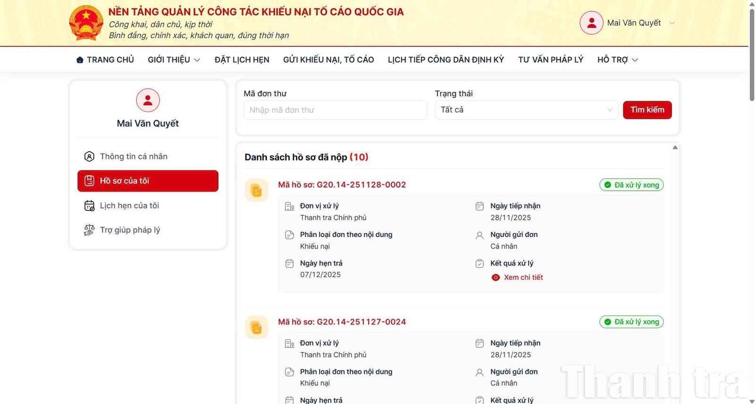Click the document icon for record G20.14-251127-0024

pos(256,328)
